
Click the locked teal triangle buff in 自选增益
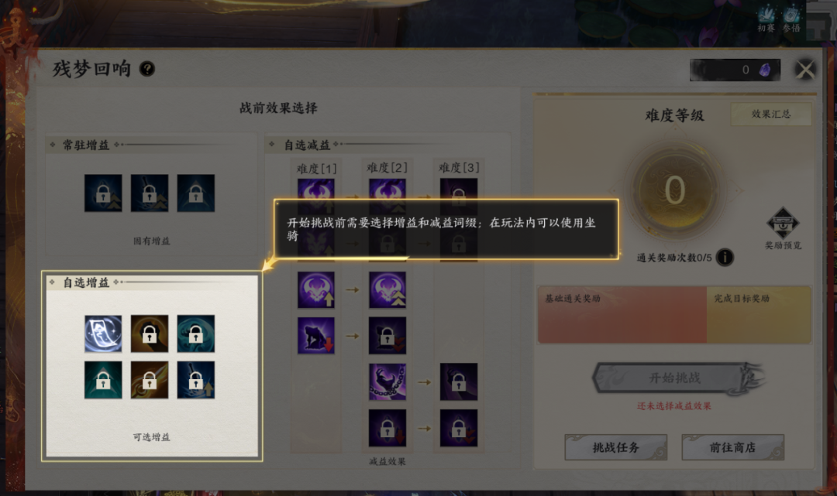(x=103, y=380)
